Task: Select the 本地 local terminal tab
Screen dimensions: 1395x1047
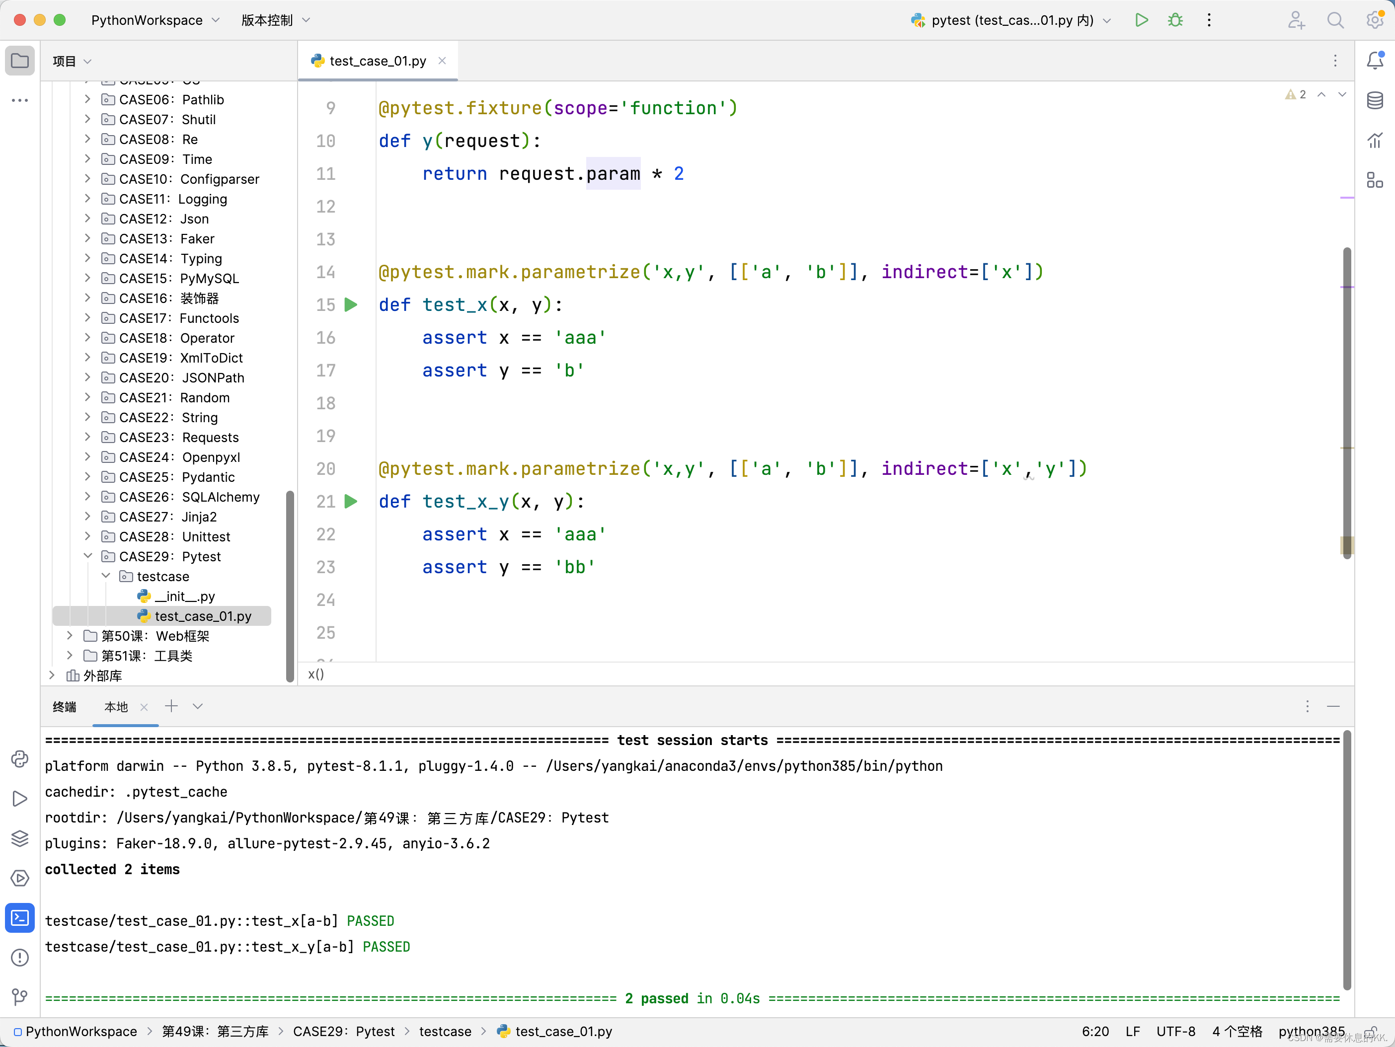Action: [116, 707]
